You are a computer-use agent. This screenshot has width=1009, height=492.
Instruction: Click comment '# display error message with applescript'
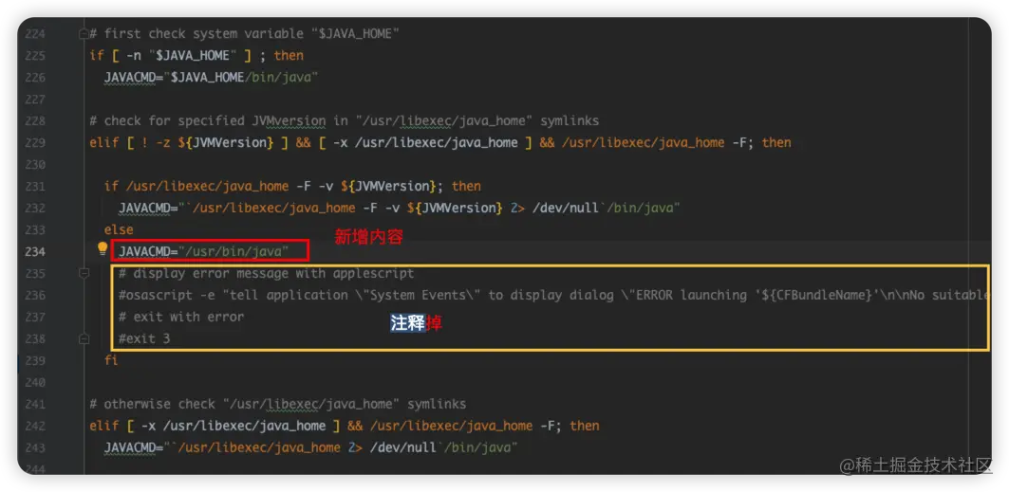[x=267, y=274]
